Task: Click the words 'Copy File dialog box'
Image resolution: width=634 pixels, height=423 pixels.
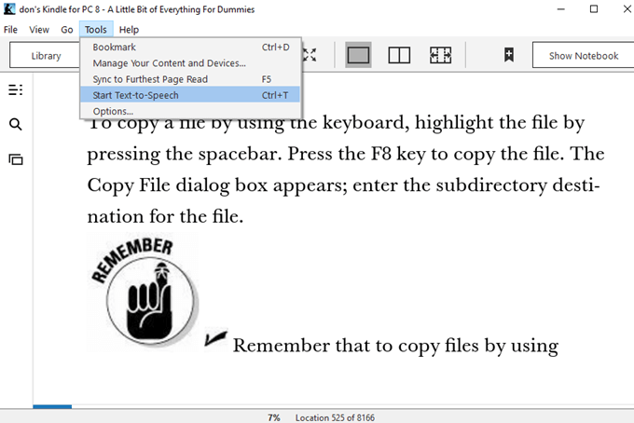Action: pos(177,185)
